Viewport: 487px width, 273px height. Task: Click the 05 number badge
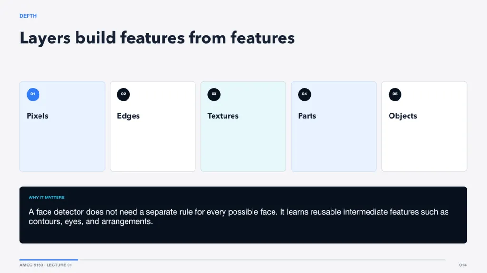[395, 94]
